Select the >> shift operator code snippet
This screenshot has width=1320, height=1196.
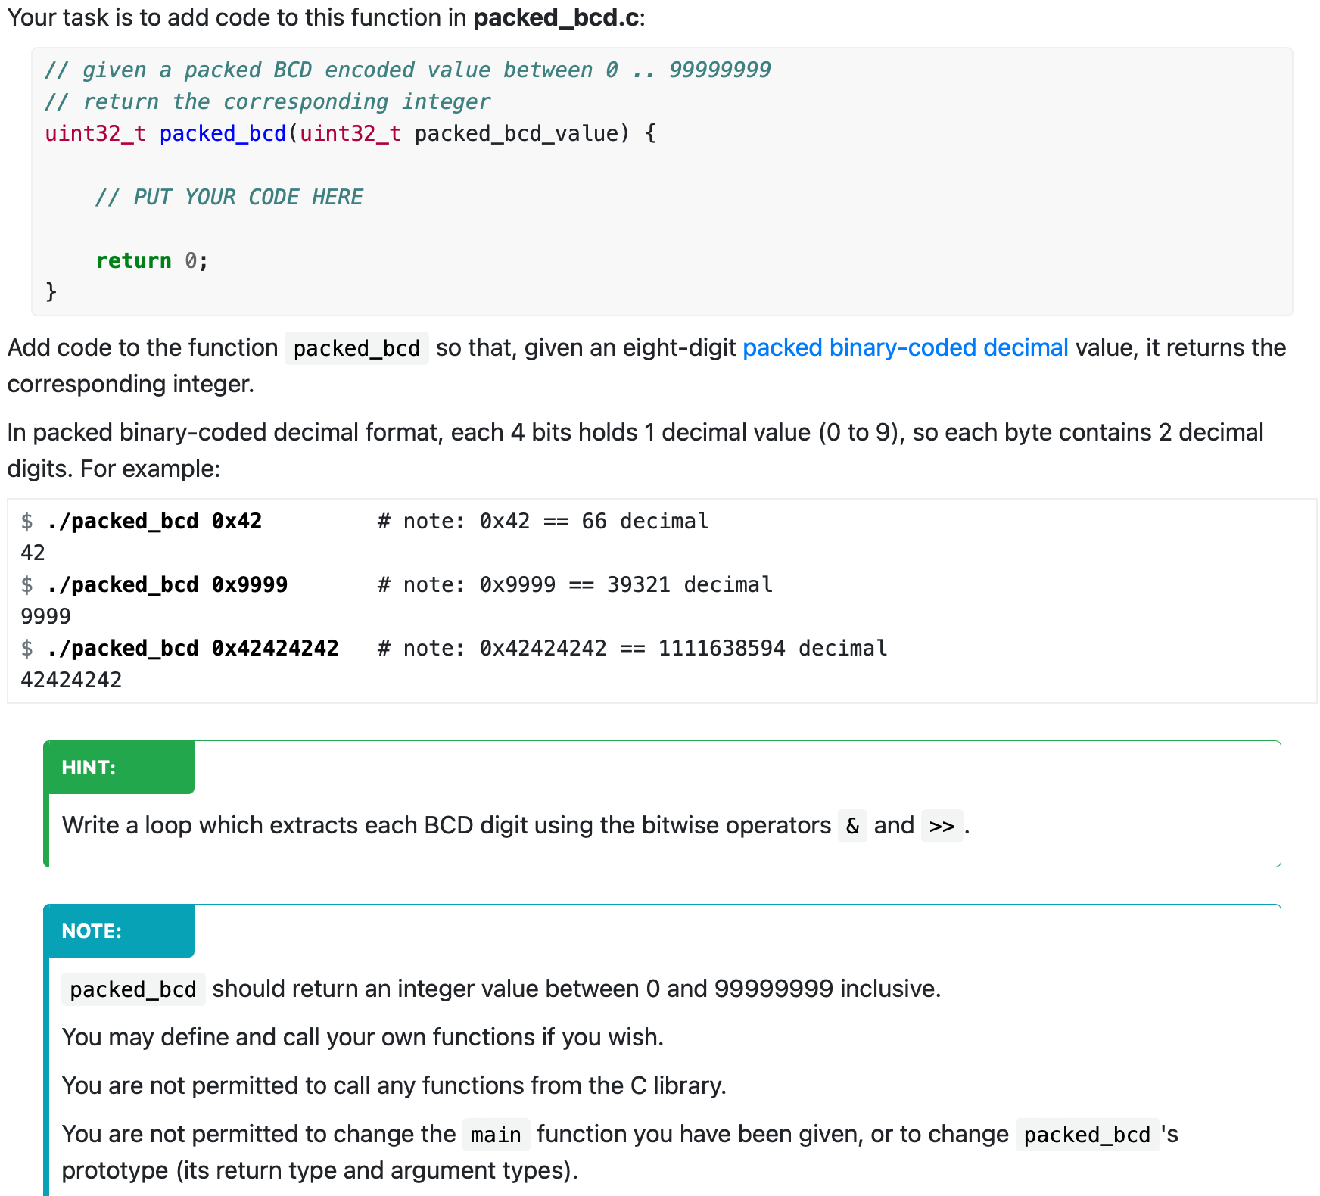tap(942, 826)
